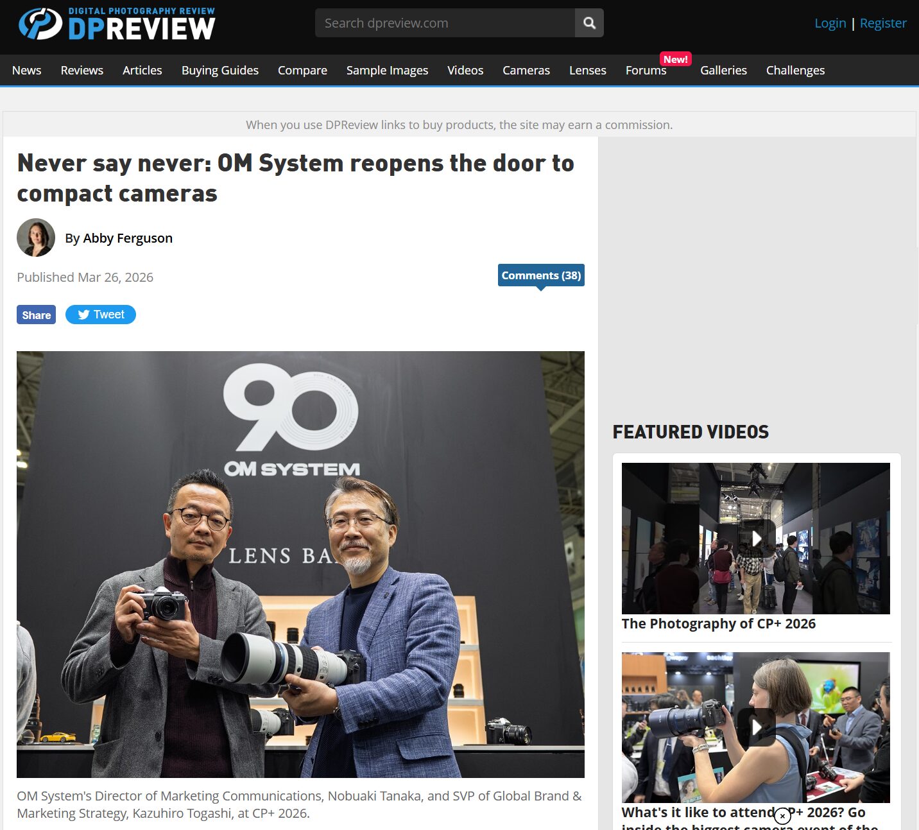The image size is (919, 830).
Task: Click the search magnifier icon
Action: tap(589, 23)
